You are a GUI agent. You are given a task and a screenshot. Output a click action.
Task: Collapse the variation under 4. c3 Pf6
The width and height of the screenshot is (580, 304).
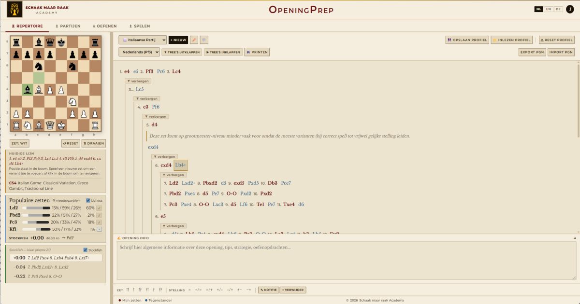[x=156, y=116]
